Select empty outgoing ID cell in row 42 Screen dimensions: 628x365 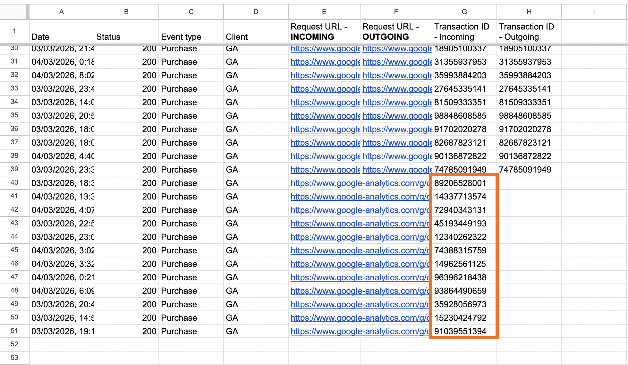[x=529, y=210]
